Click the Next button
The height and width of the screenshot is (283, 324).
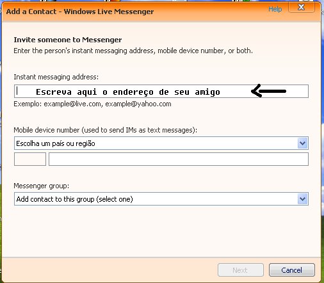[x=241, y=270]
